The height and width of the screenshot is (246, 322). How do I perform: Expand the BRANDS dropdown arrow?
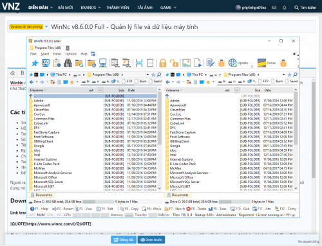99,8
